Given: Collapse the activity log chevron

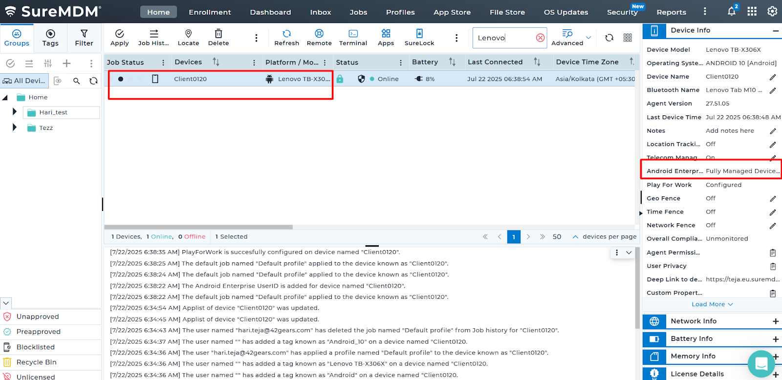Looking at the screenshot, I should pyautogui.click(x=629, y=253).
